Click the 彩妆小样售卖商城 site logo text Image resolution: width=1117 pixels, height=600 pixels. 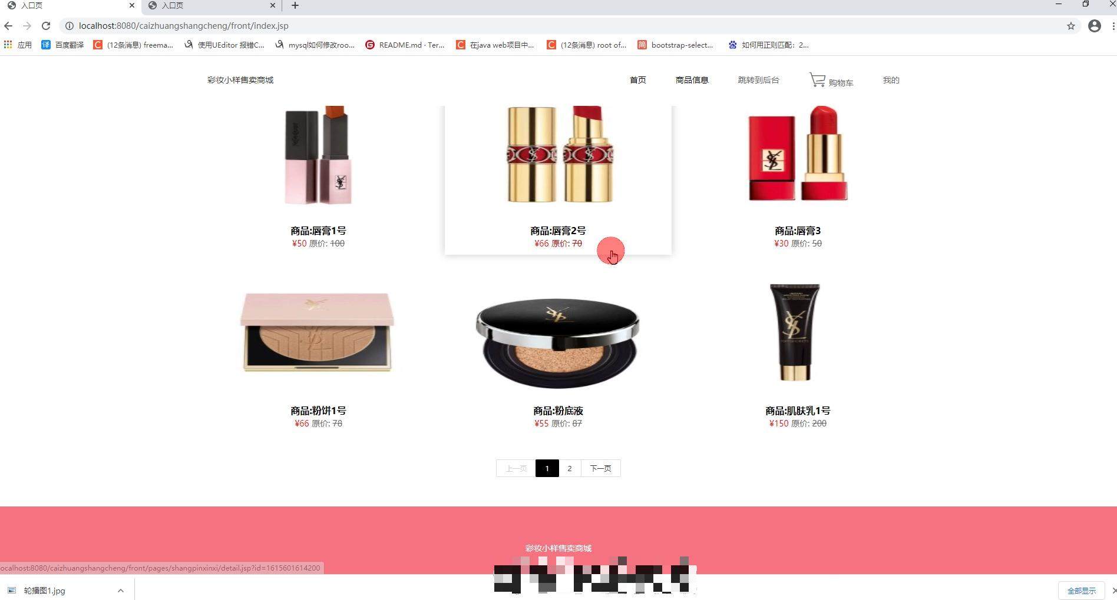tap(240, 80)
